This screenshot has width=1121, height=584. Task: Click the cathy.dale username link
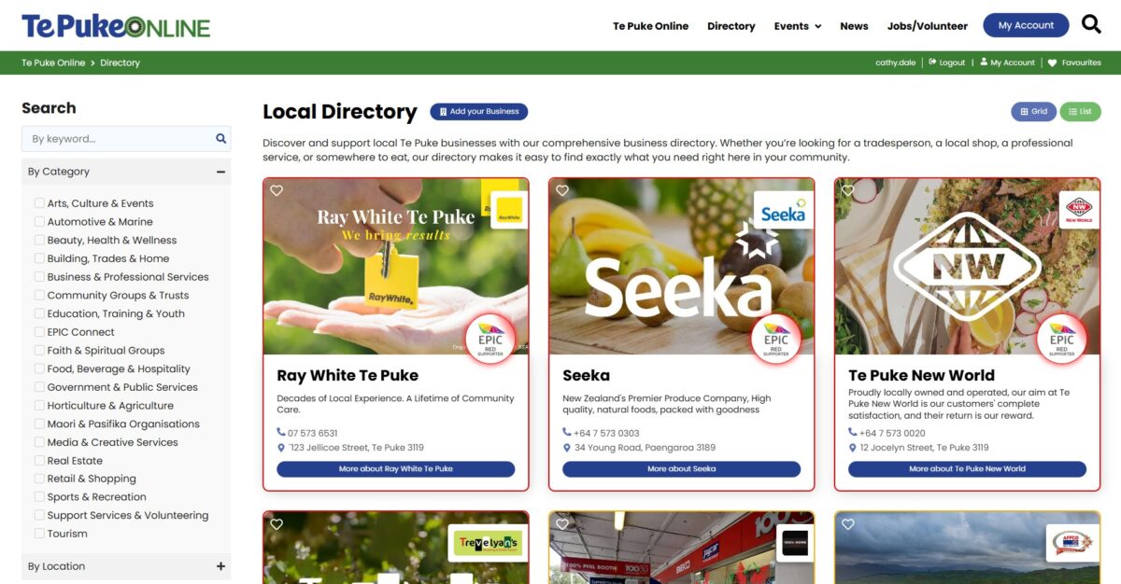pyautogui.click(x=895, y=63)
